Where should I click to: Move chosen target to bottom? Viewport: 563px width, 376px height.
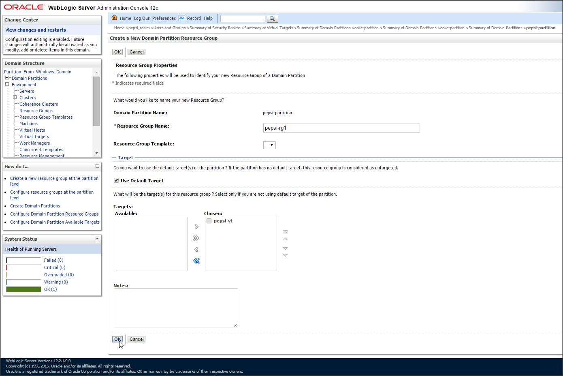(285, 256)
